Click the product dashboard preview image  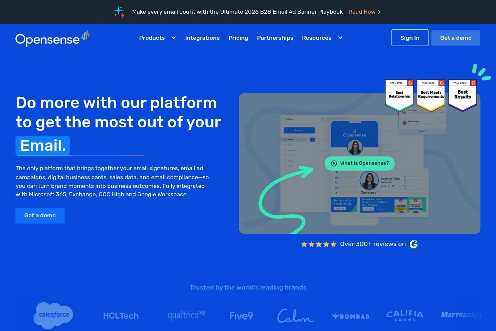click(x=359, y=163)
